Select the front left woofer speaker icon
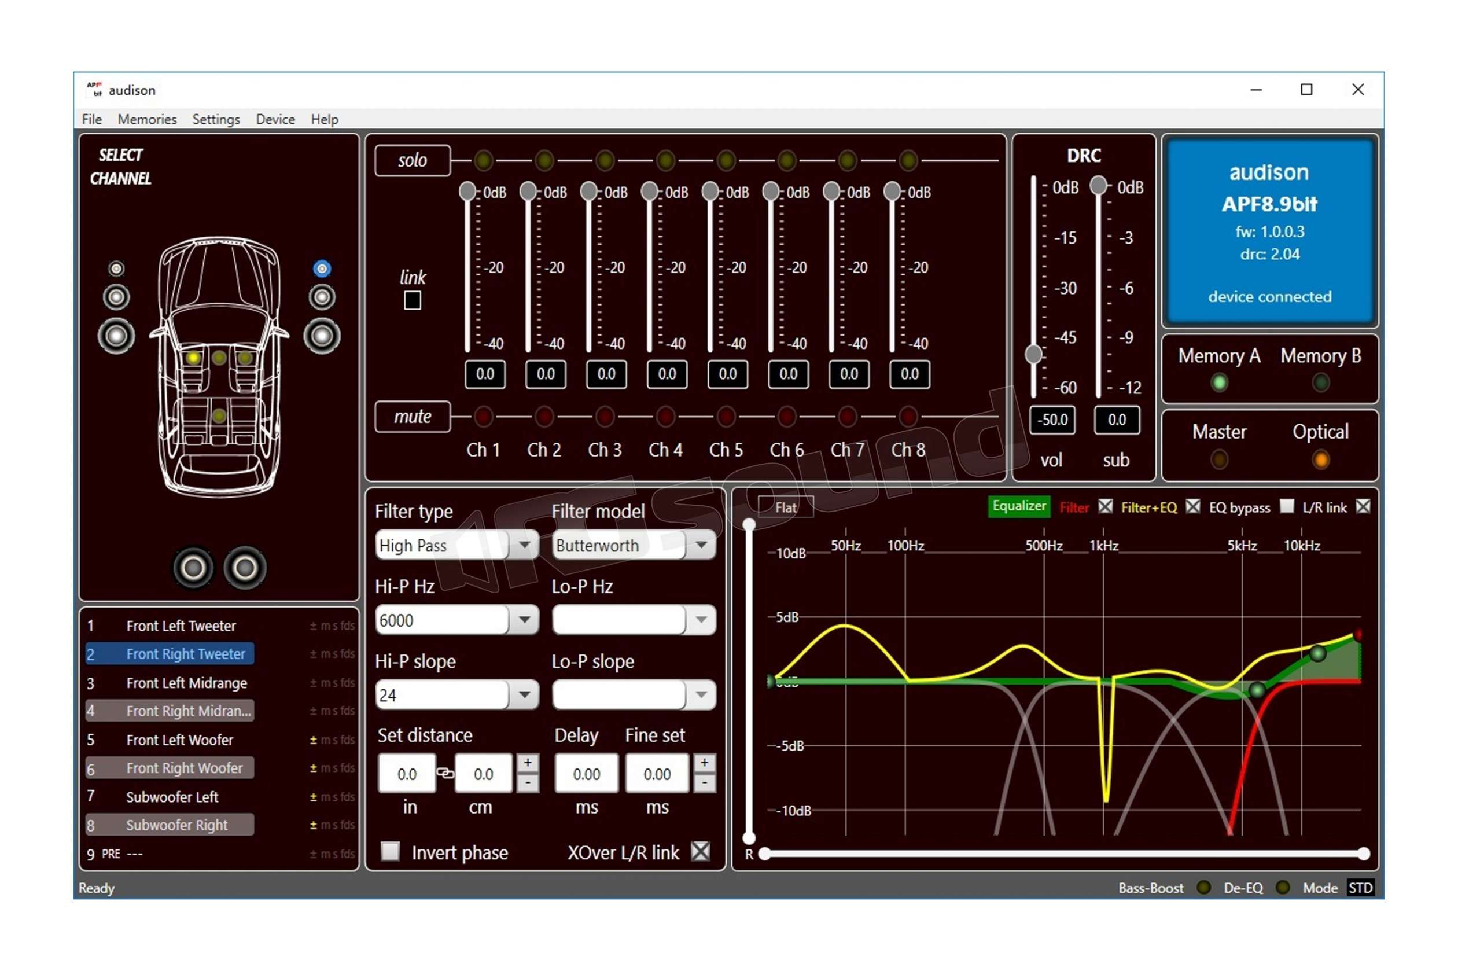The image size is (1458, 971). (x=116, y=336)
